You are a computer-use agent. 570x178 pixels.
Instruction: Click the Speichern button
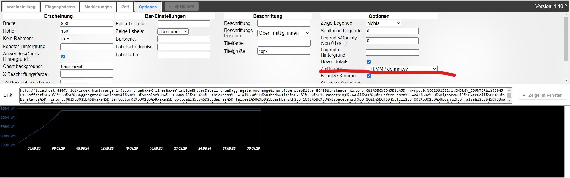coord(182,6)
